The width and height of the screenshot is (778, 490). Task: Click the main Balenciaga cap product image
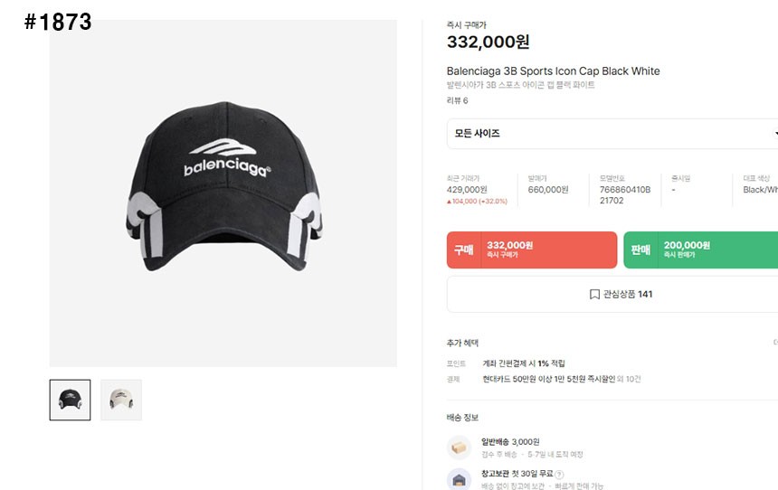[x=223, y=193]
